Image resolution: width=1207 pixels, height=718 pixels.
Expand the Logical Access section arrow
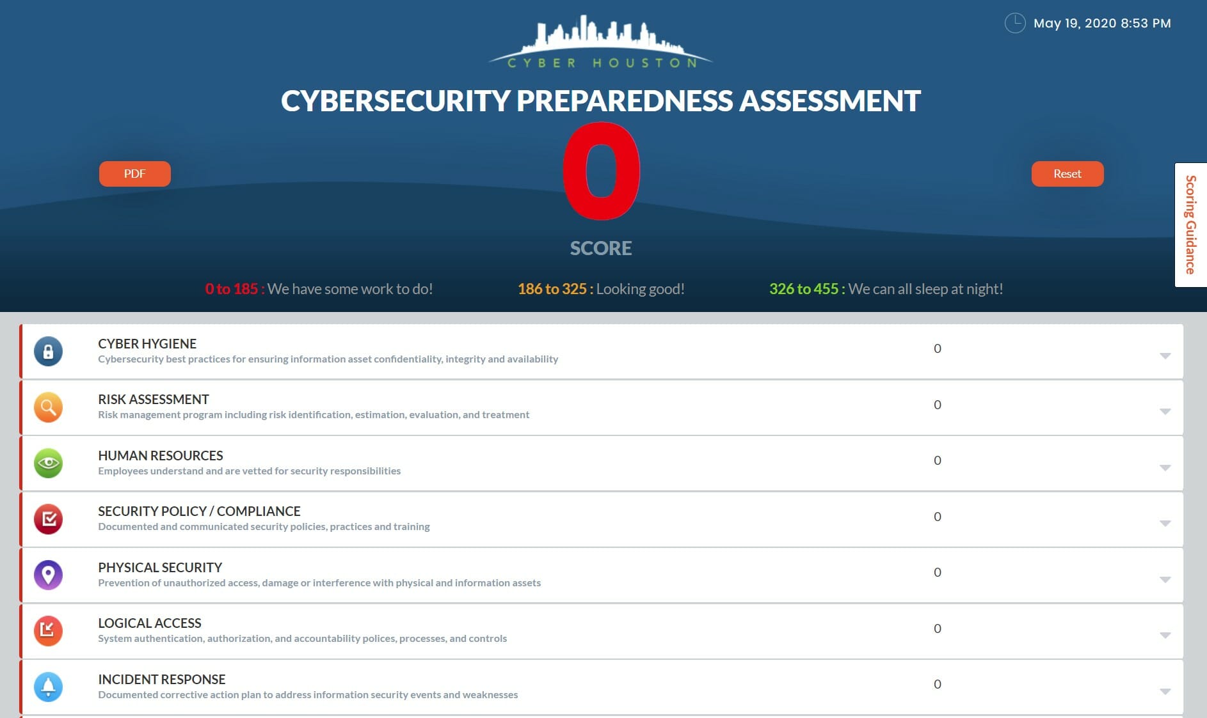pos(1165,636)
